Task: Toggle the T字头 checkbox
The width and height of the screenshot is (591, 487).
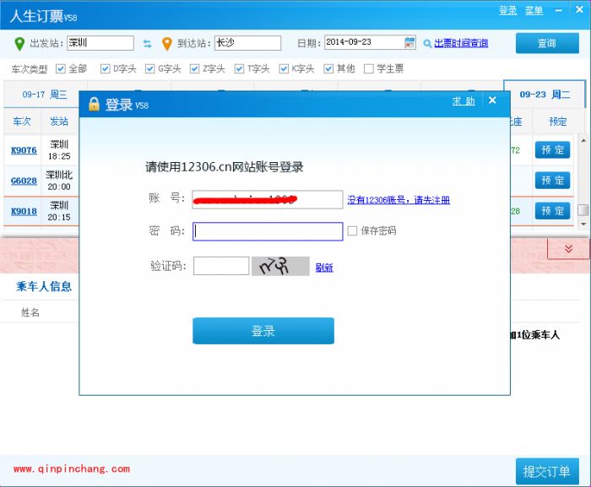Action: point(239,68)
